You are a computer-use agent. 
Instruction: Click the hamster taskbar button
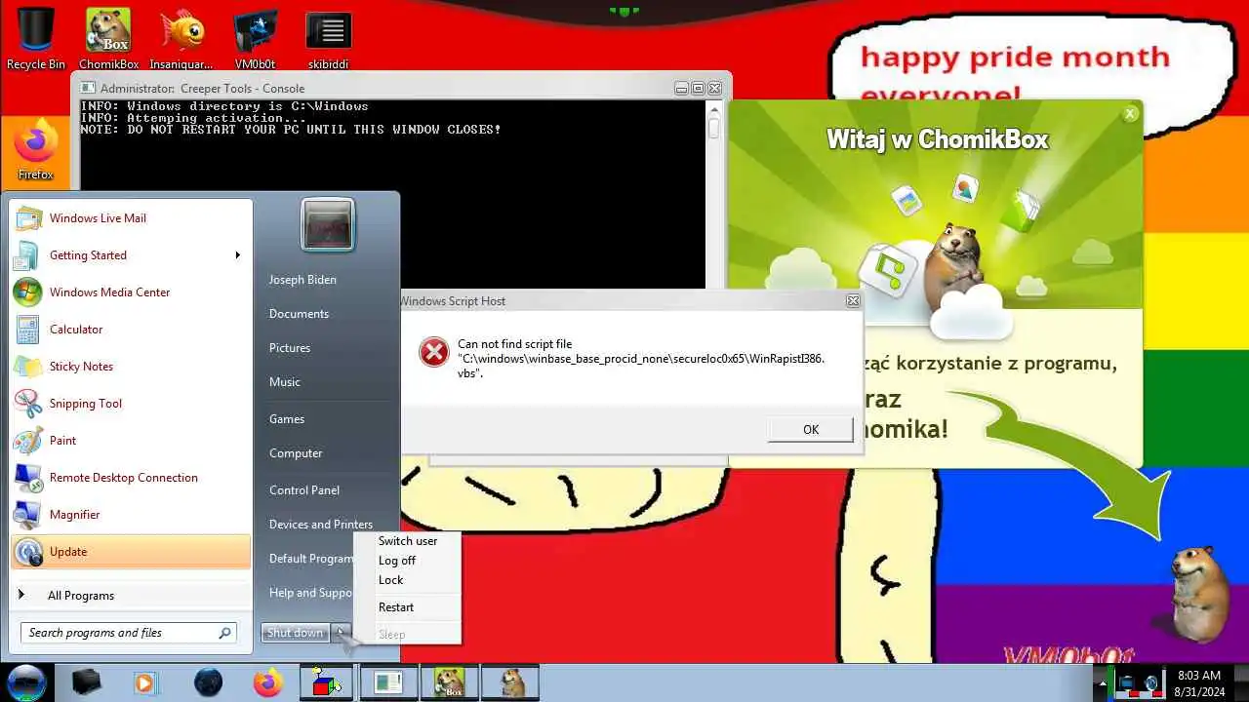510,682
